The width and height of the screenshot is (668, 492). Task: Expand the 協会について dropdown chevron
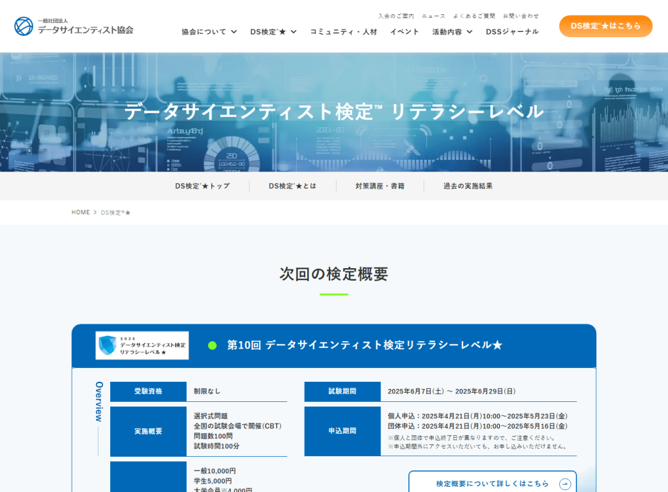[234, 31]
